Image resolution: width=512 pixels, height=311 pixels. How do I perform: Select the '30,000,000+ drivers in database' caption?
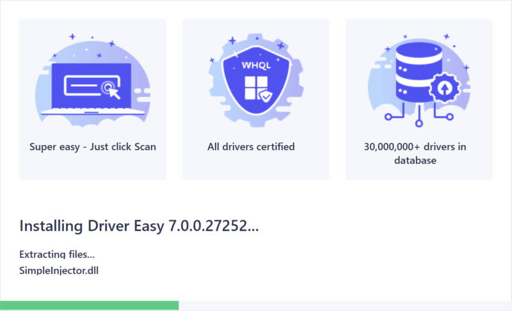[x=415, y=153]
